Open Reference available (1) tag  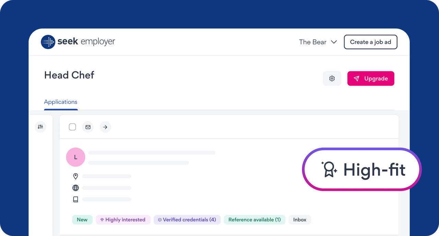(254, 220)
